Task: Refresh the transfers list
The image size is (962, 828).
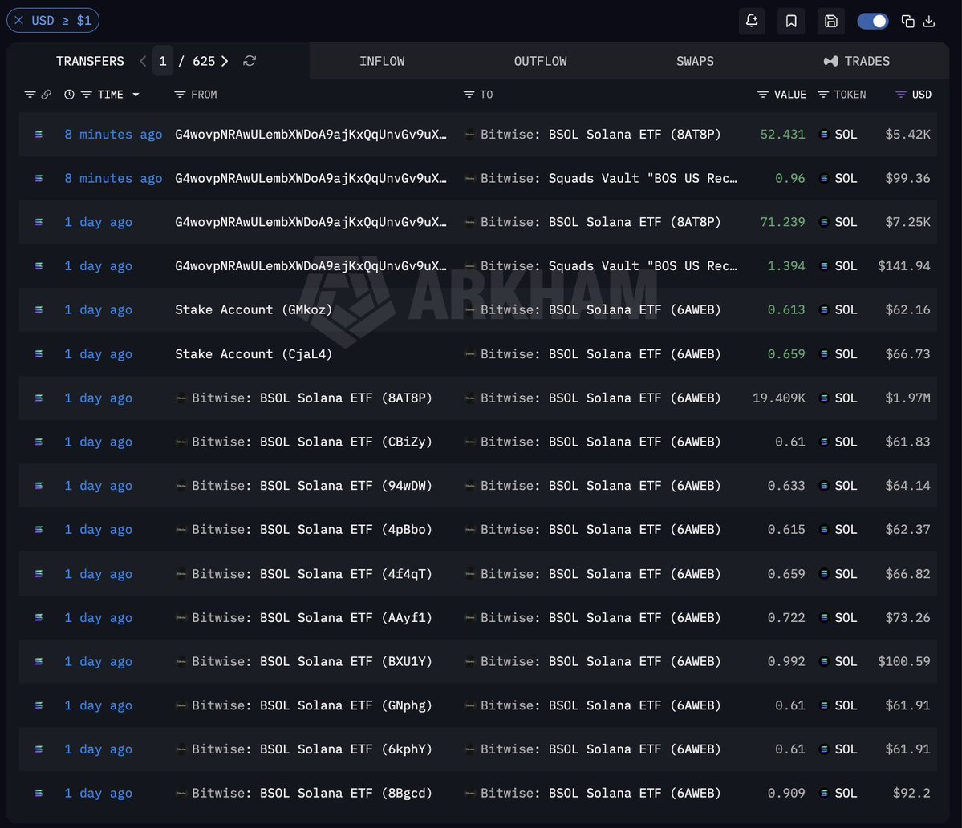Action: (250, 61)
